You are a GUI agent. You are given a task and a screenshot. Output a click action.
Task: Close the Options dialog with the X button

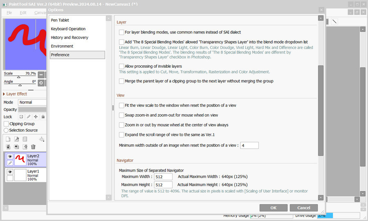pos(321,10)
